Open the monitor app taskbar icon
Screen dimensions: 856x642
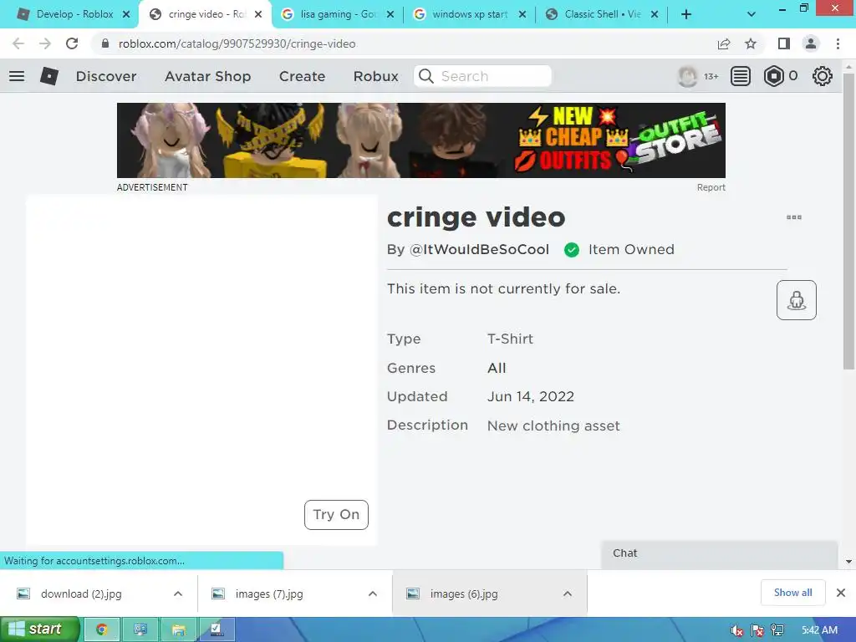[x=140, y=630]
